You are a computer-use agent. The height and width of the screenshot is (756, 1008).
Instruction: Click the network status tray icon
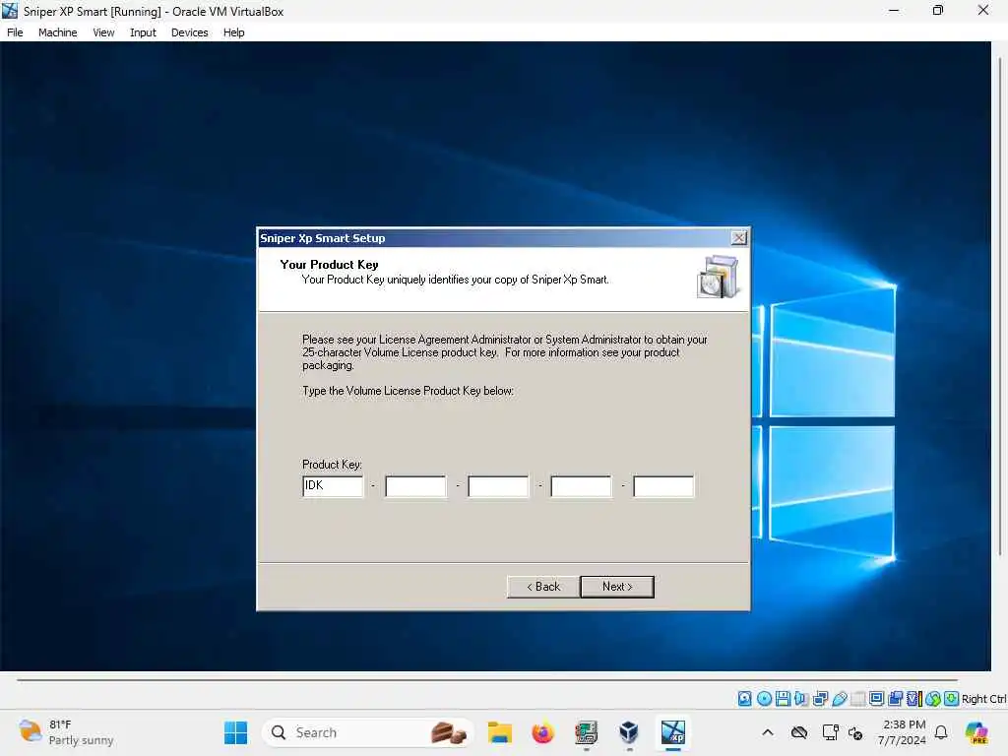(830, 732)
